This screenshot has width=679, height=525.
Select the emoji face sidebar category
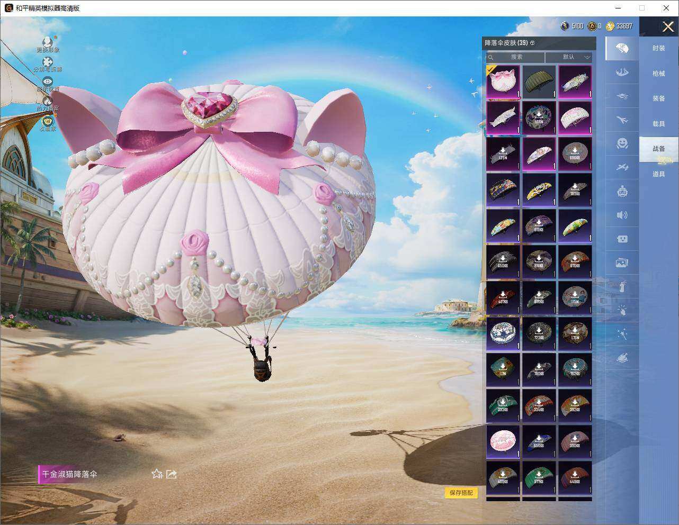tap(622, 143)
